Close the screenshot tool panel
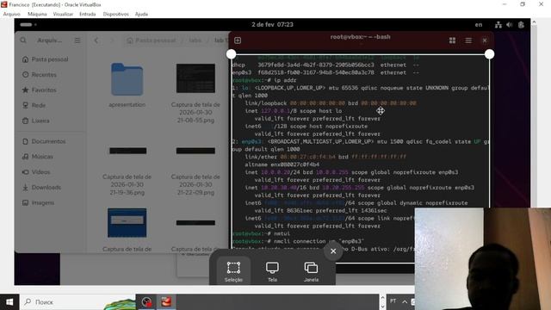Image resolution: width=551 pixels, height=310 pixels. coord(333,251)
